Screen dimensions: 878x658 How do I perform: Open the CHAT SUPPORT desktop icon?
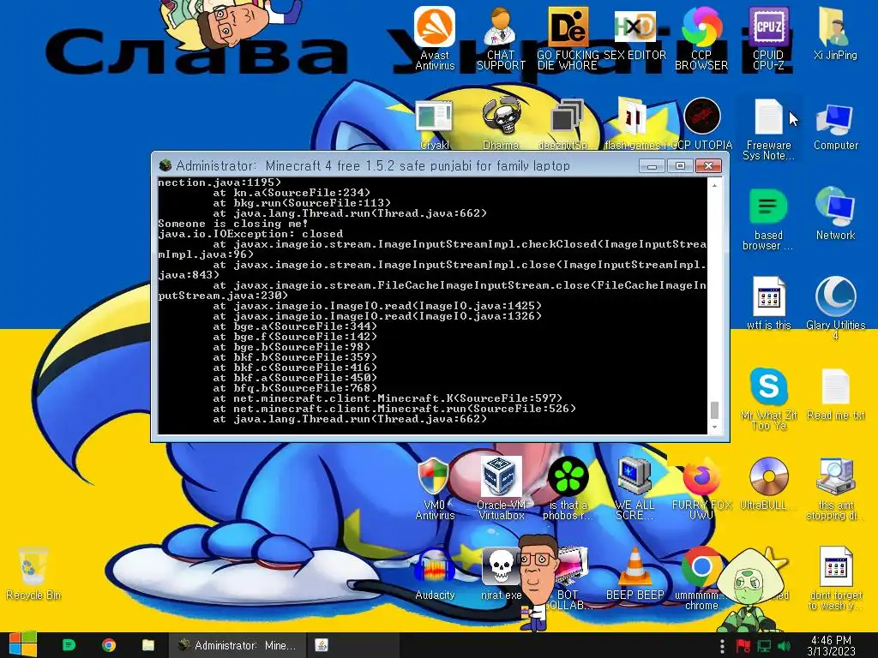[x=501, y=38]
